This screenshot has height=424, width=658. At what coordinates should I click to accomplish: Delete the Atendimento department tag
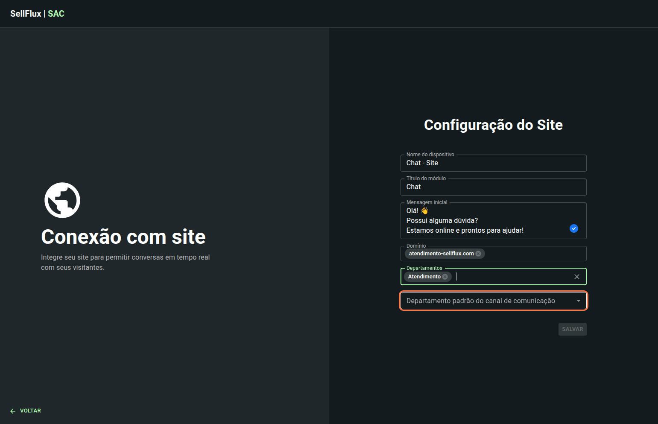(445, 277)
